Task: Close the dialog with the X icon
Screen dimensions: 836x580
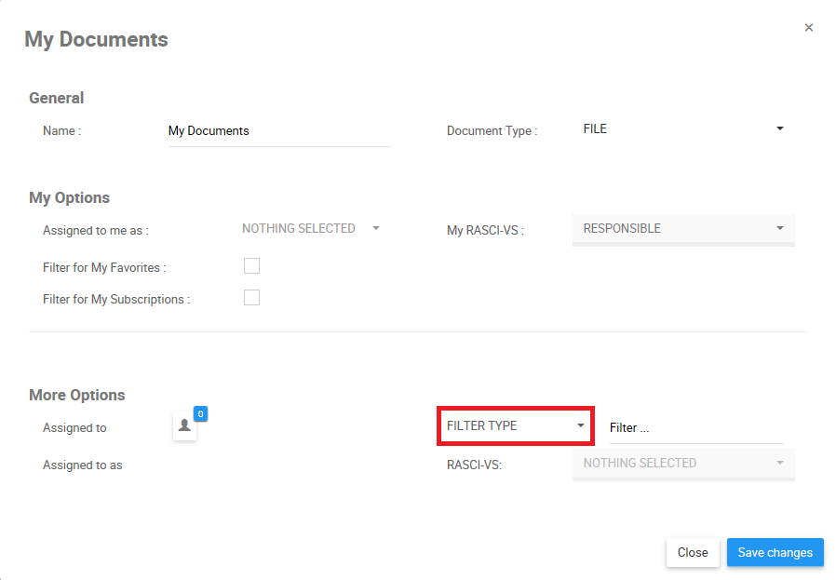Action: pyautogui.click(x=809, y=28)
